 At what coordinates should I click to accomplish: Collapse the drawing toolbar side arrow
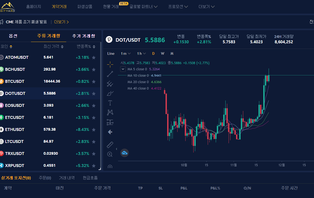(116, 149)
